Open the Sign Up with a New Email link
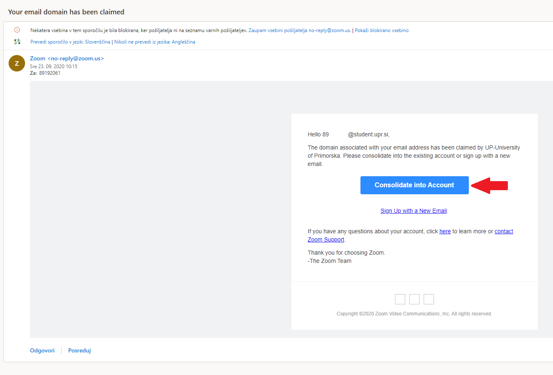Screen dimensions: 553x375 coord(413,211)
